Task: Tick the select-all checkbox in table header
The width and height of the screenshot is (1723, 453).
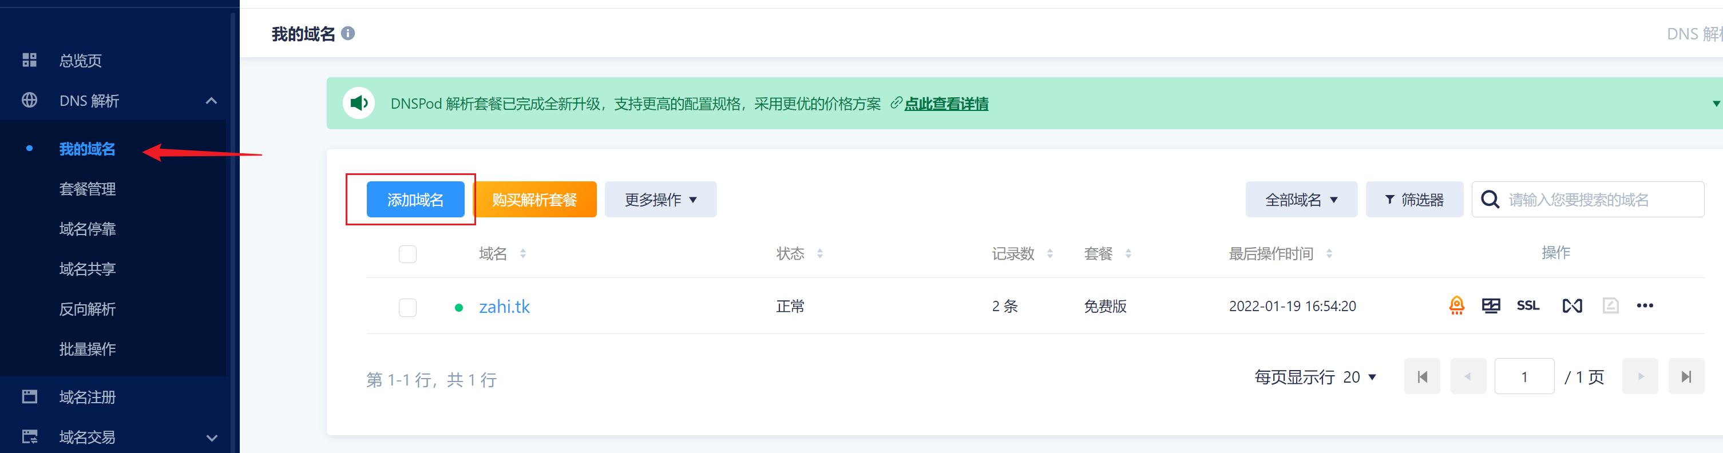Action: pyautogui.click(x=407, y=255)
